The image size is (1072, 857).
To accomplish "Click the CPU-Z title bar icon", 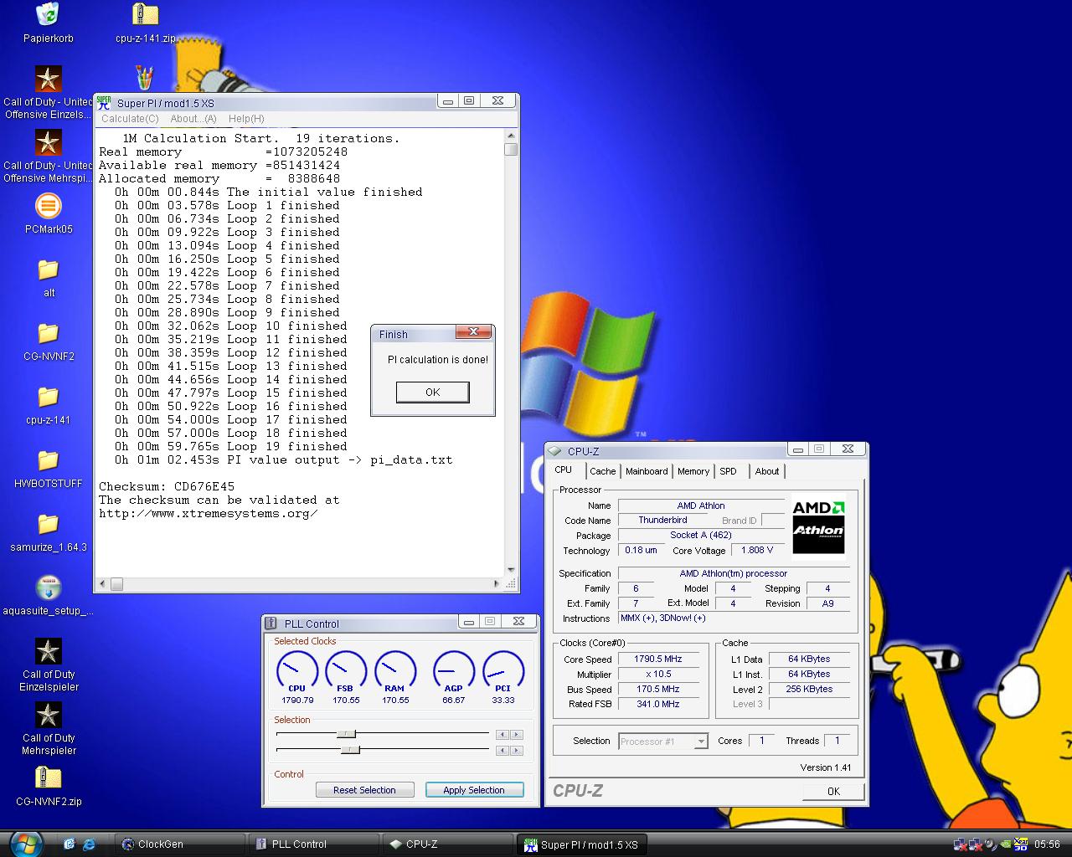I will click(554, 451).
